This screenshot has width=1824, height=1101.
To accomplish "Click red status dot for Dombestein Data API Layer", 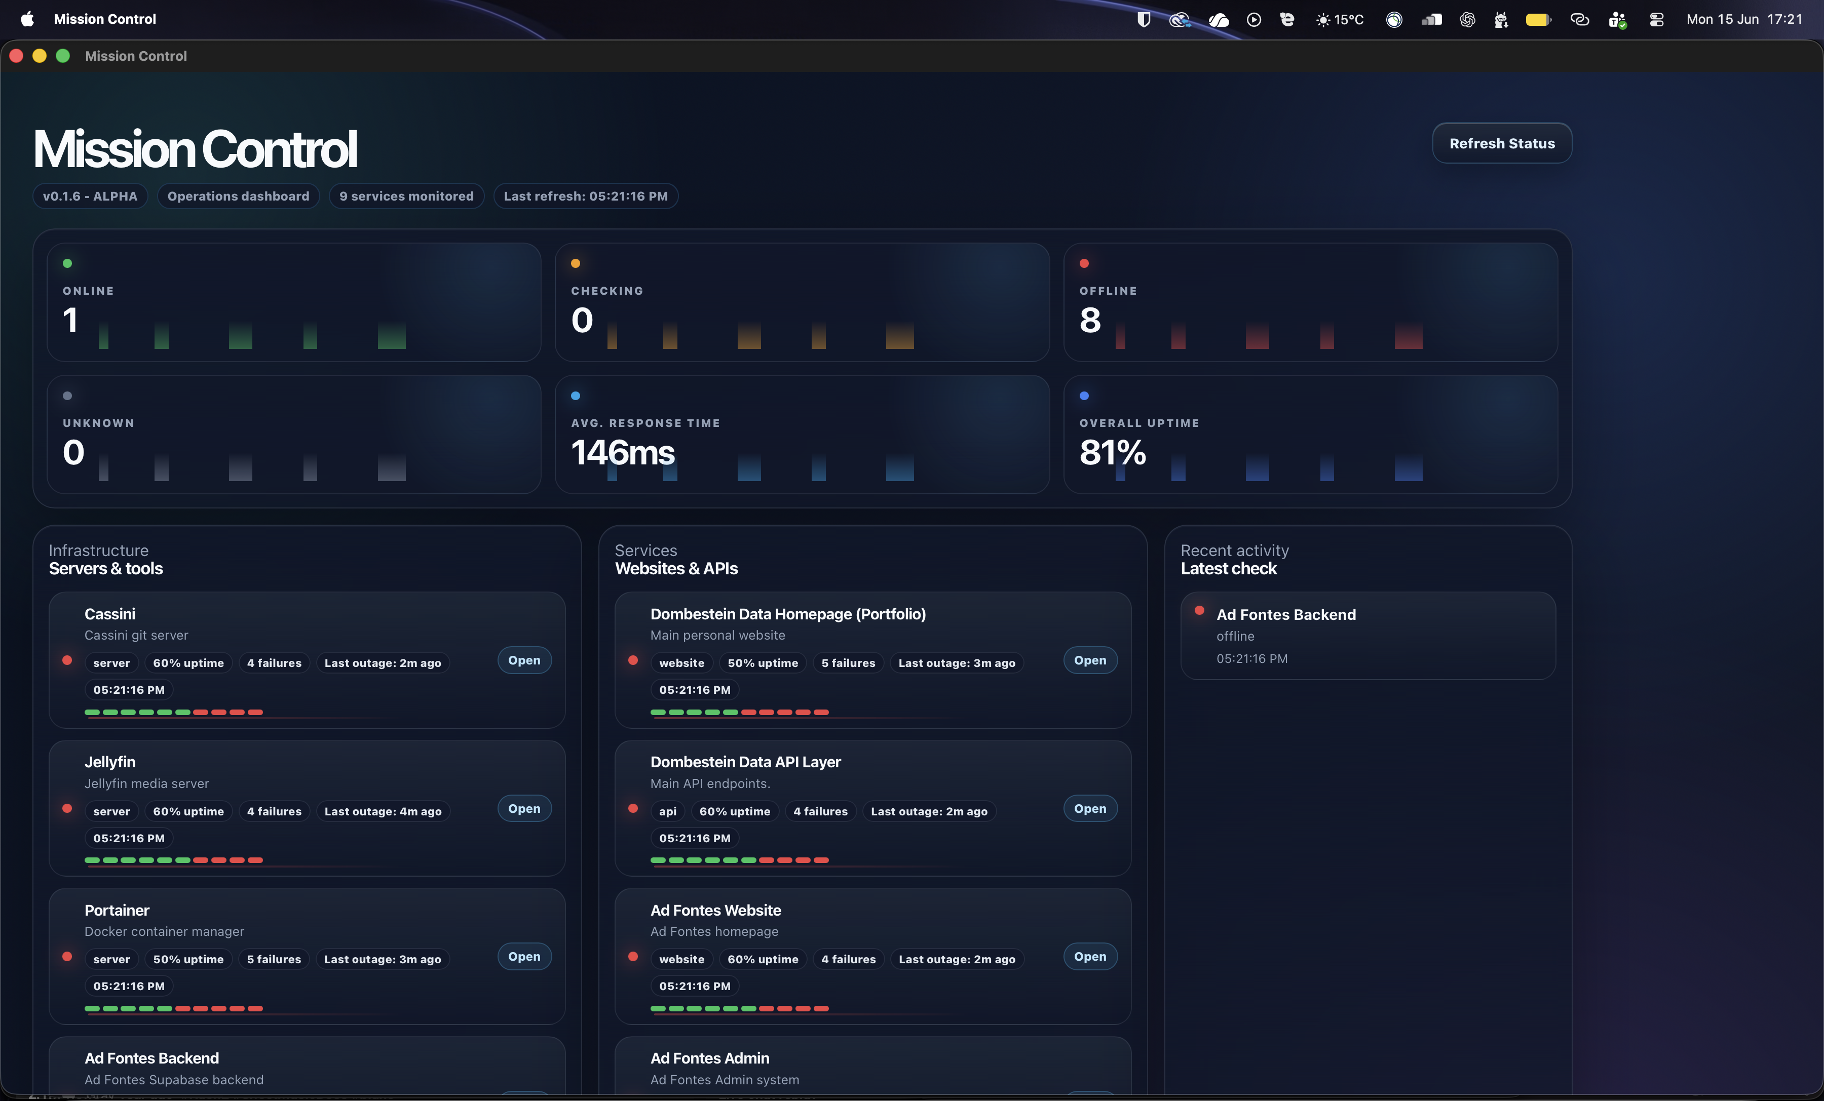I will (633, 808).
